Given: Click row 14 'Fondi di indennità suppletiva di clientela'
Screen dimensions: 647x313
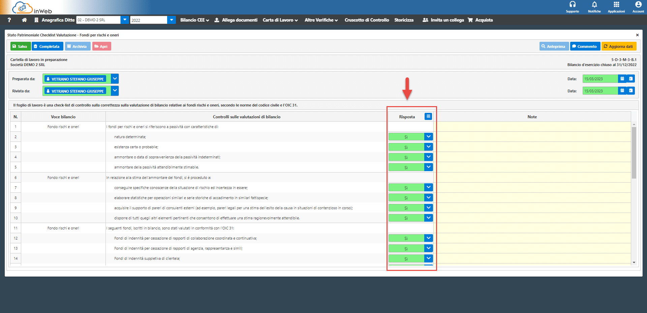Looking at the screenshot, I should 147,258.
